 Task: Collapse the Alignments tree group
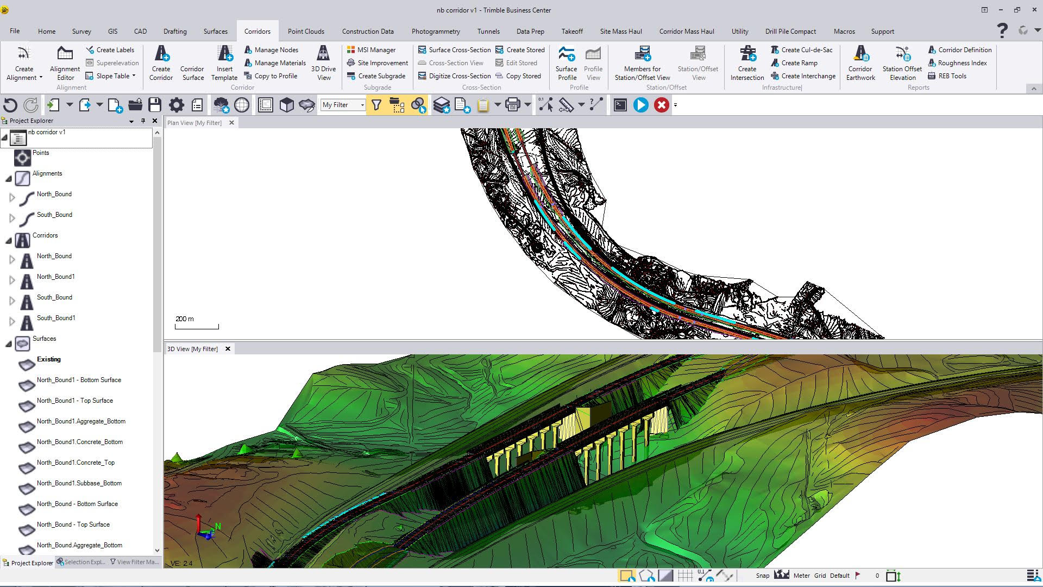tap(8, 178)
